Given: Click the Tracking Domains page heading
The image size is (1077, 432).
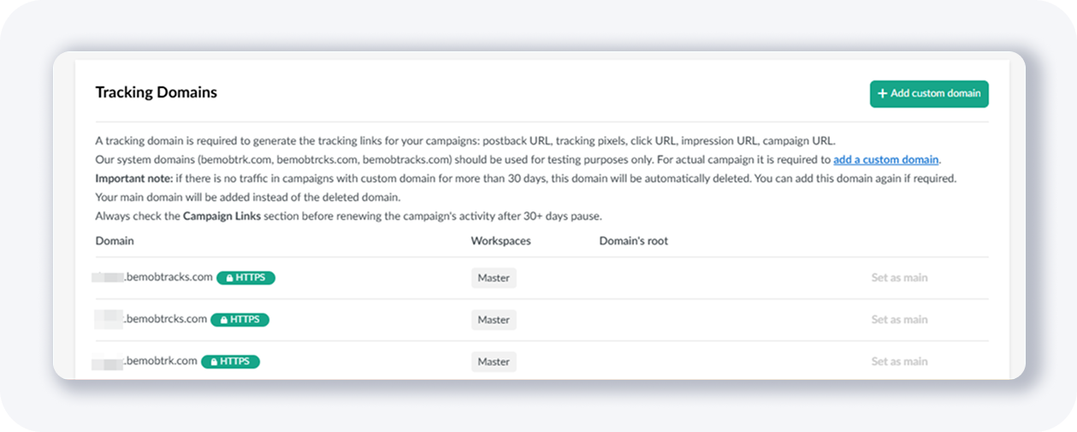Looking at the screenshot, I should pyautogui.click(x=156, y=92).
